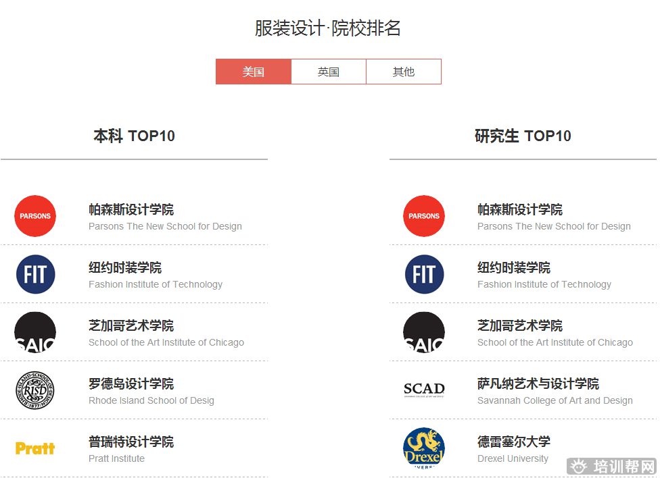Open 纽约时装学院 in the 本科 list
The width and height of the screenshot is (660, 478).
(x=125, y=267)
